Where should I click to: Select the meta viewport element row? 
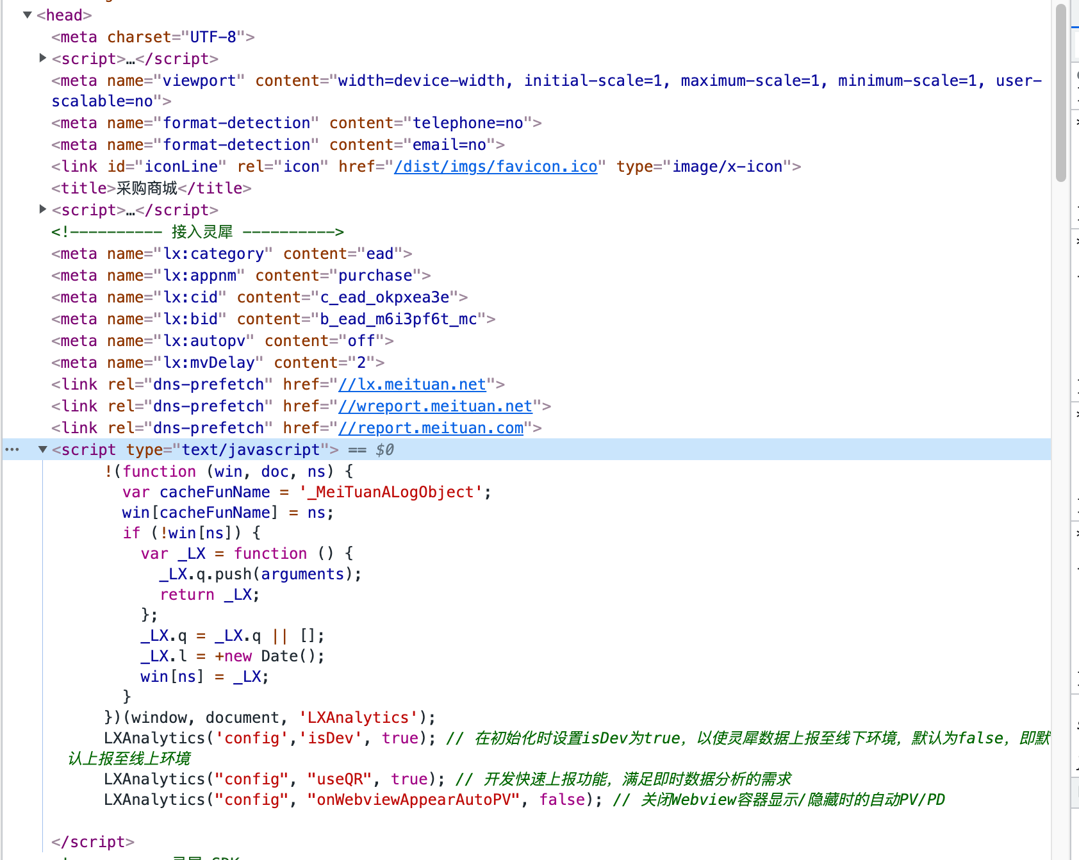[547, 91]
